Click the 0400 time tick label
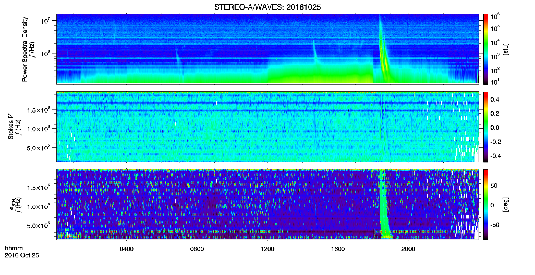The height and width of the screenshot is (275, 535). point(127,249)
